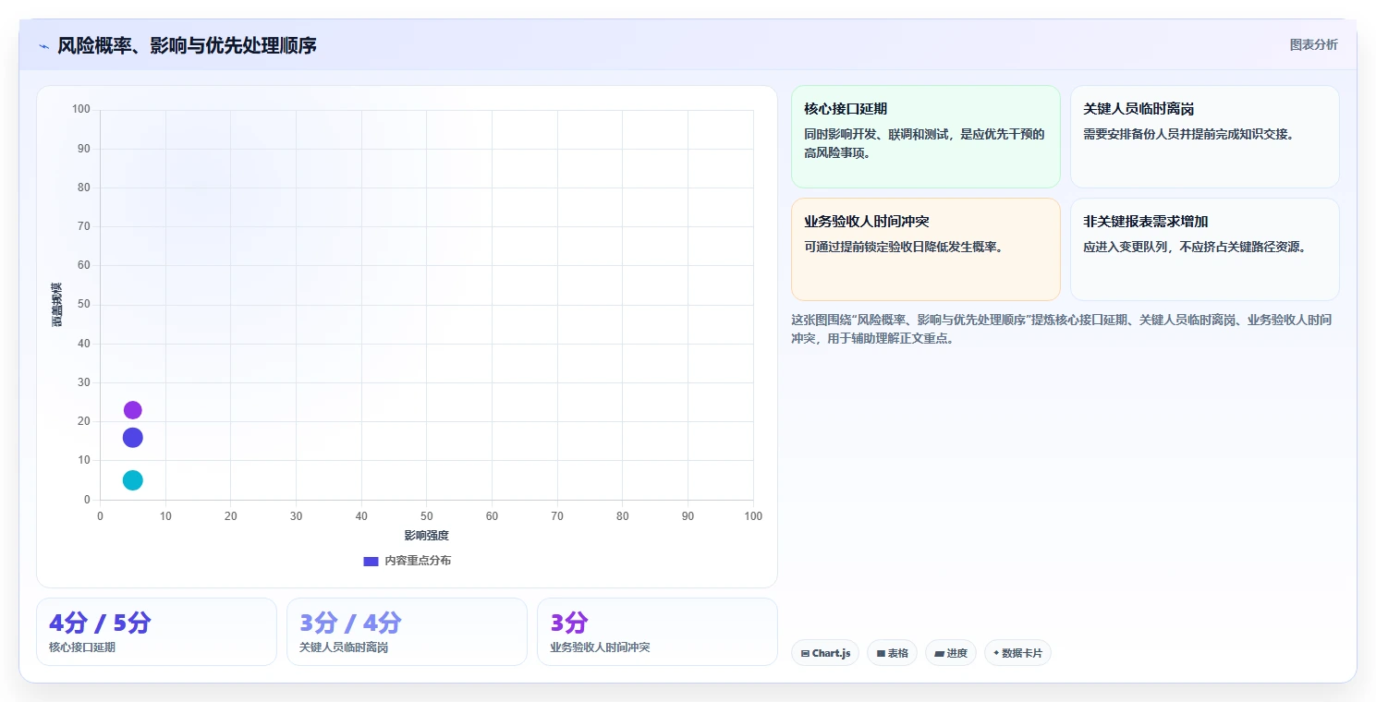The height and width of the screenshot is (702, 1376).
Task: Select the 数据卡片 tag chip
Action: (1017, 653)
